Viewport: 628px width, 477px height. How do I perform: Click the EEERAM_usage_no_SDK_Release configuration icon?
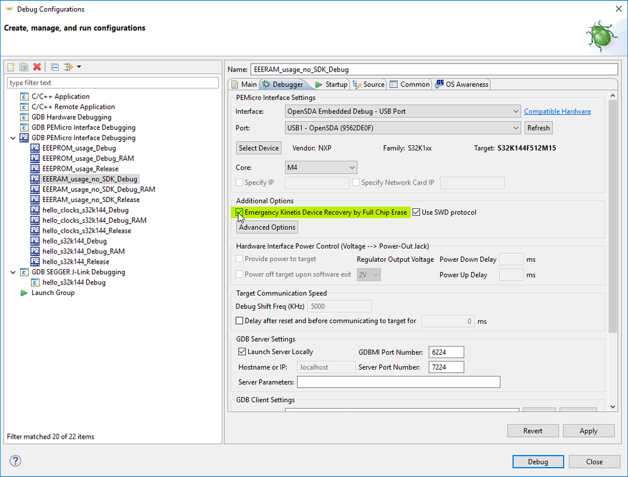coord(35,200)
